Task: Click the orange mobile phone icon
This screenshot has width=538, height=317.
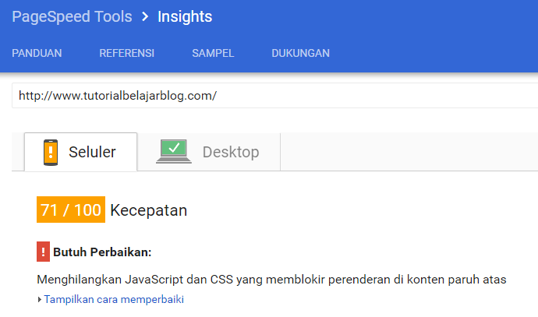Action: [x=51, y=152]
